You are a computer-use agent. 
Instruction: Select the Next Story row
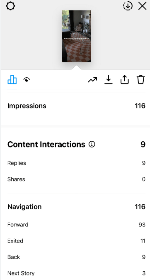pos(76,273)
